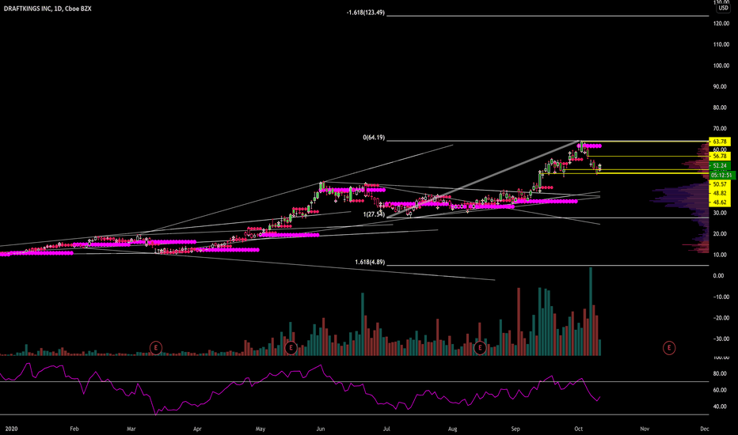Screen dimensions: 738x435
Task: Click the 2020 label on time axis
Action: pyautogui.click(x=11, y=429)
